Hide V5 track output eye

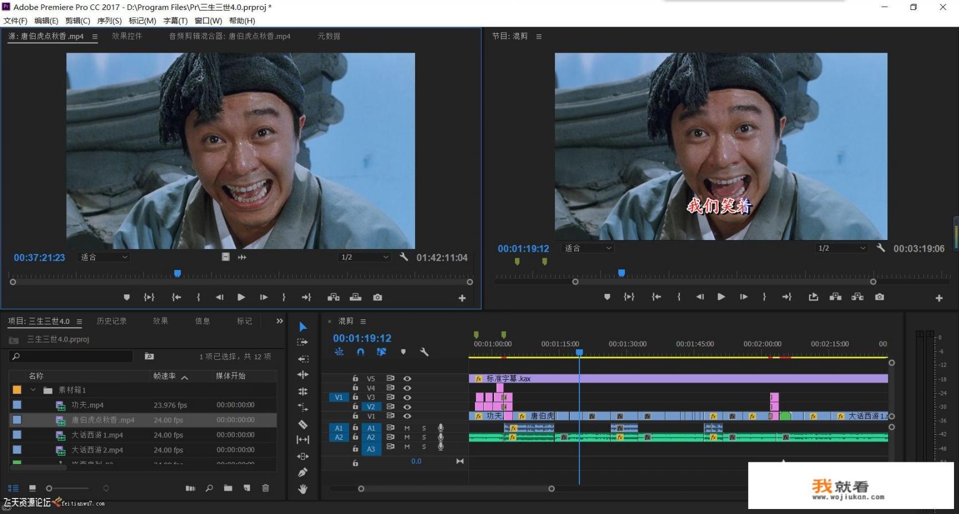[x=407, y=379]
